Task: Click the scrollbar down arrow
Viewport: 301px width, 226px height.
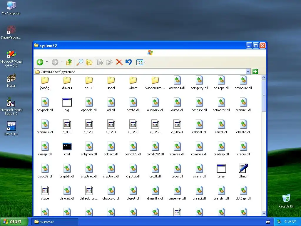Action: click(264, 214)
